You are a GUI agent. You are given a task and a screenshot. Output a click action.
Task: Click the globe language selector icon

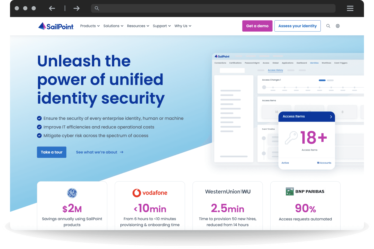coord(337,26)
